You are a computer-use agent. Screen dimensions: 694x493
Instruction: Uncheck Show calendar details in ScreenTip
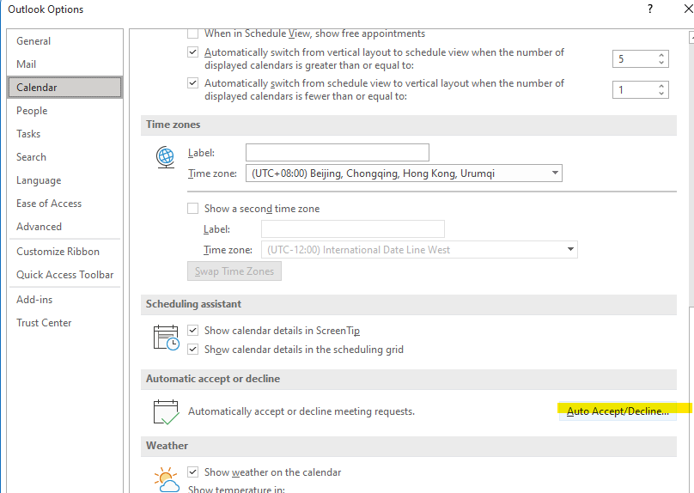192,331
